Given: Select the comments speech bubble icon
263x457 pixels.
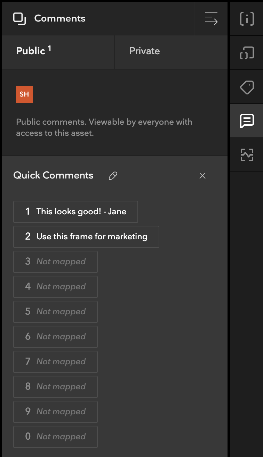Looking at the screenshot, I should pos(247,121).
